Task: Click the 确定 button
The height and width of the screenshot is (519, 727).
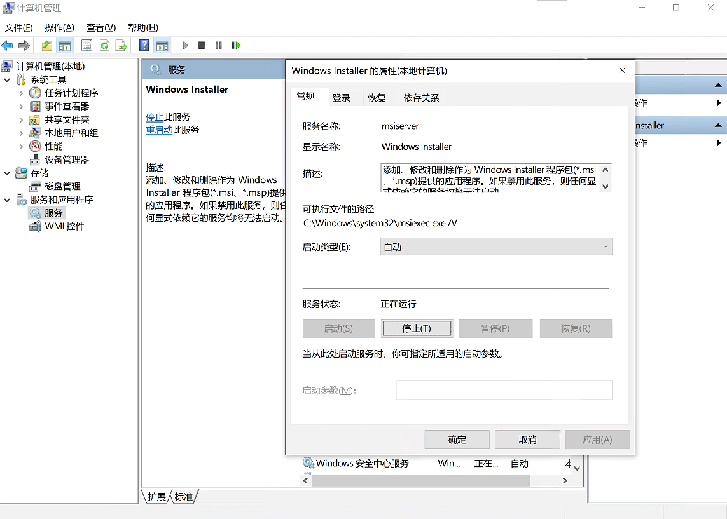Action: click(x=457, y=440)
